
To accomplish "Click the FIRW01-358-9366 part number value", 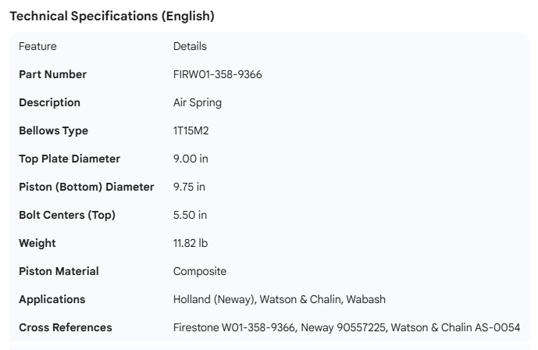I will point(217,74).
